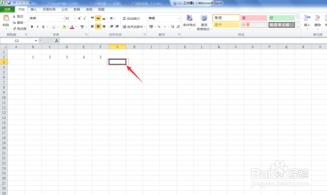Switch to the Page Layout (页面布局) tab
The width and height of the screenshot is (327, 195).
click(49, 9)
